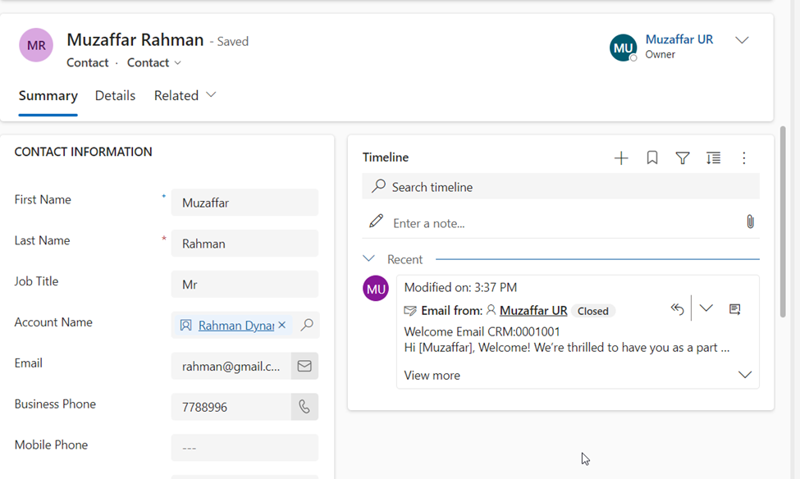Open the Contact form selector dropdown
Image resolution: width=800 pixels, height=479 pixels.
pyautogui.click(x=154, y=62)
